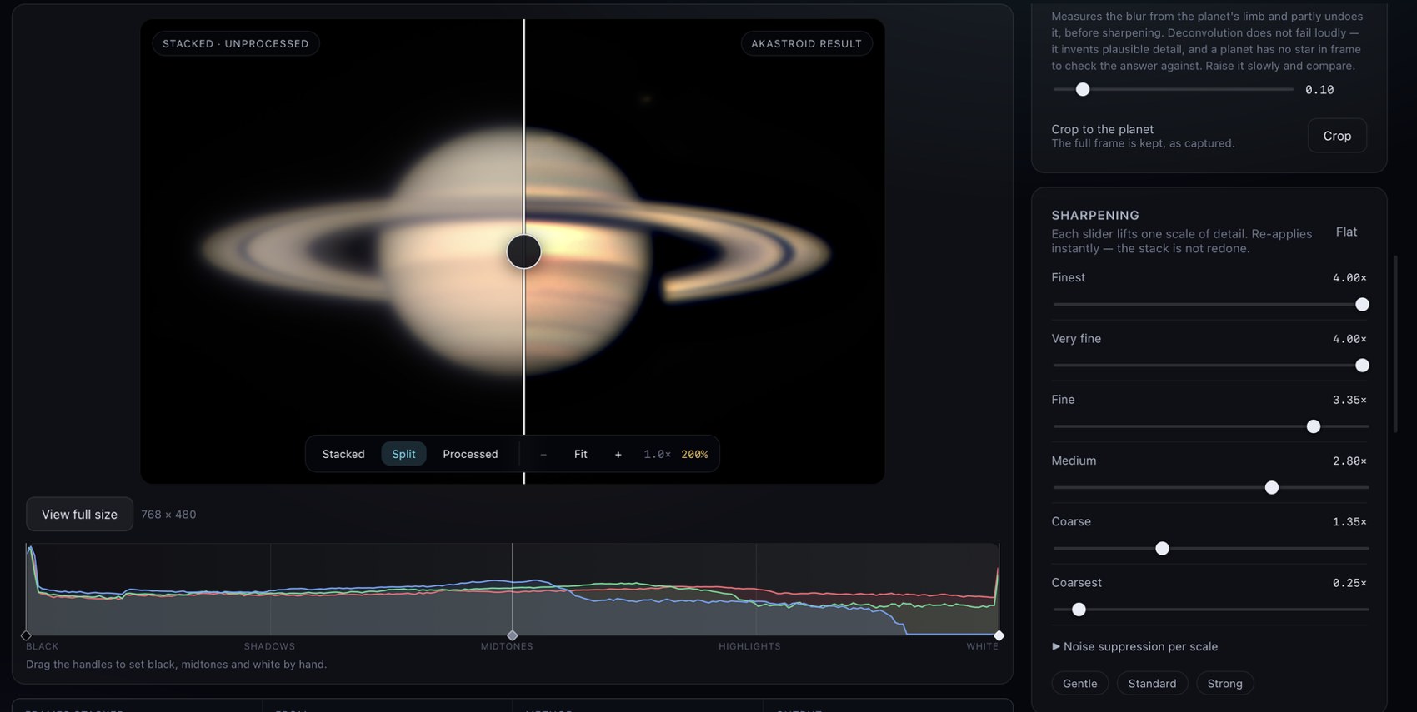Click the histogram graph
This screenshot has width=1417, height=712.
[513, 590]
